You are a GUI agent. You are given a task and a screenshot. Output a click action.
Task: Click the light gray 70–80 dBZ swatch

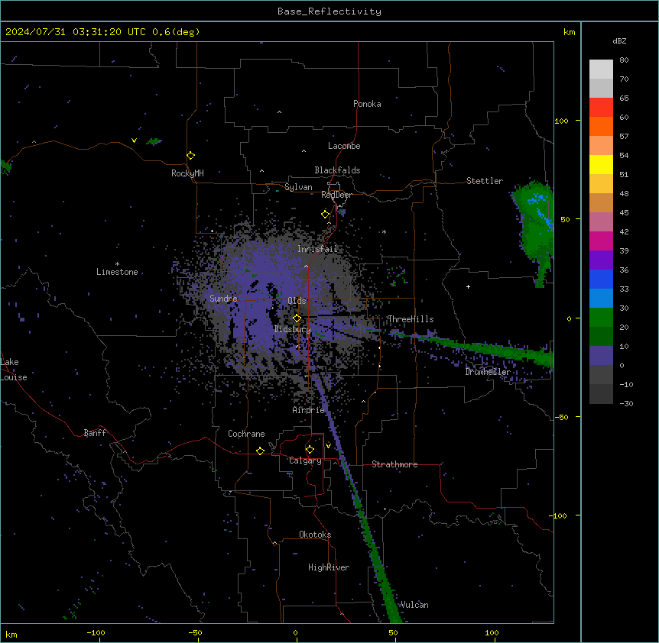click(x=601, y=69)
